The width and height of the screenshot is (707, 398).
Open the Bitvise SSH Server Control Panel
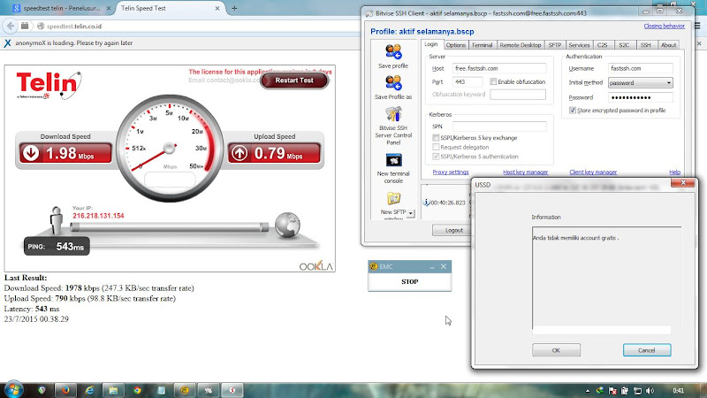point(393,126)
